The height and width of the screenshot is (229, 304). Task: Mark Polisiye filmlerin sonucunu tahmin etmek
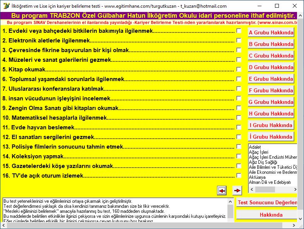point(239,146)
